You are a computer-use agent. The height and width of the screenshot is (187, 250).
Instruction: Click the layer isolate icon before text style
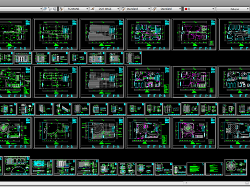[x=55, y=9]
